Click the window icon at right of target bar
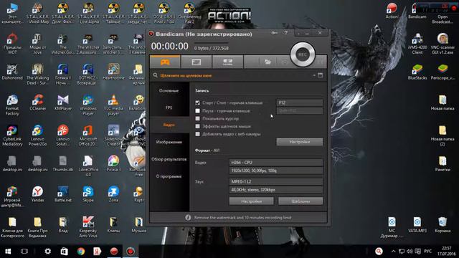This screenshot has width=459, height=258. [x=321, y=75]
